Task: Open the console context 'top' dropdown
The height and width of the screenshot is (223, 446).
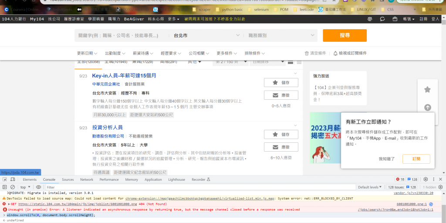Action: tap(25, 187)
